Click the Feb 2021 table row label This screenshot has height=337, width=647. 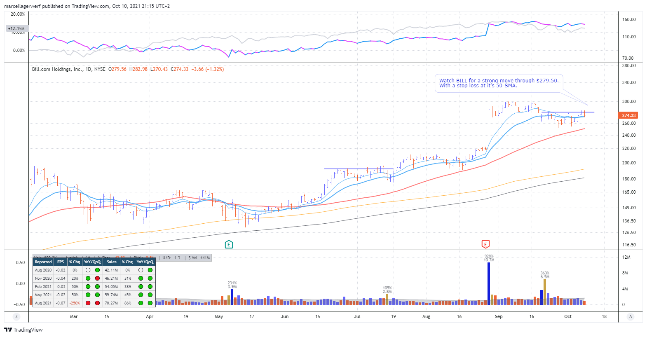43,287
